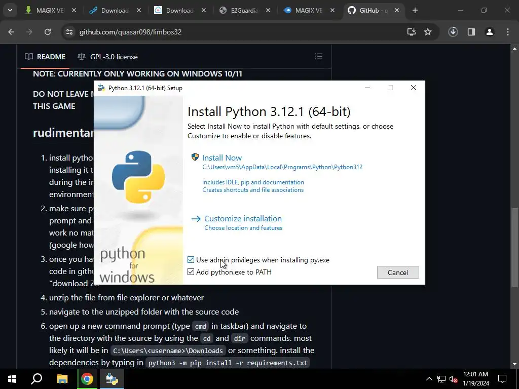Click Python installer title bar icon

(101, 88)
